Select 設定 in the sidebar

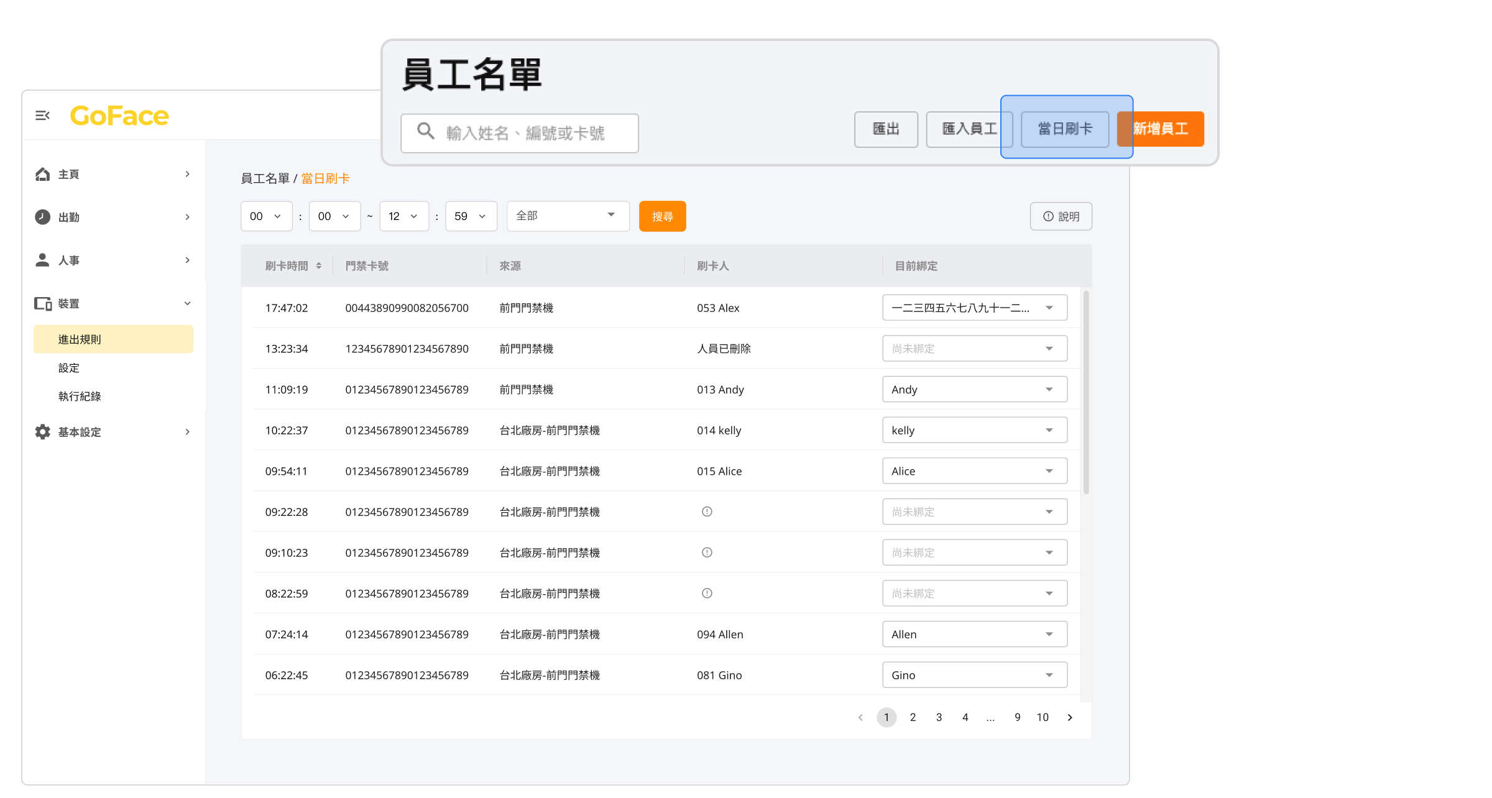(x=69, y=368)
